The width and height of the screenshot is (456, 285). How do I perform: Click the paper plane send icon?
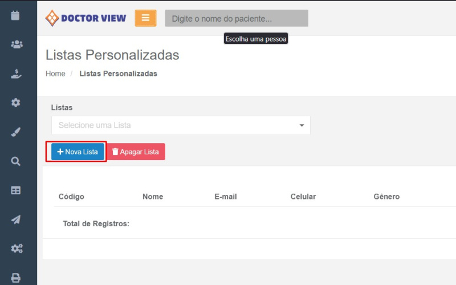(16, 219)
